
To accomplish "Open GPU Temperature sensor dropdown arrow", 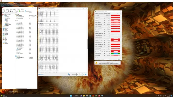I will click(x=105, y=19).
